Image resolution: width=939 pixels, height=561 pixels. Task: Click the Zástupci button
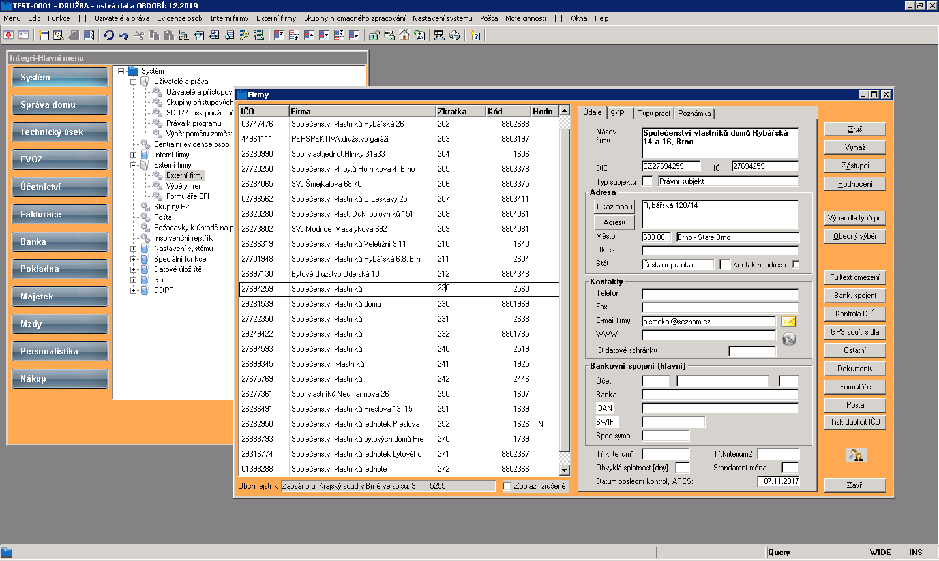(855, 166)
